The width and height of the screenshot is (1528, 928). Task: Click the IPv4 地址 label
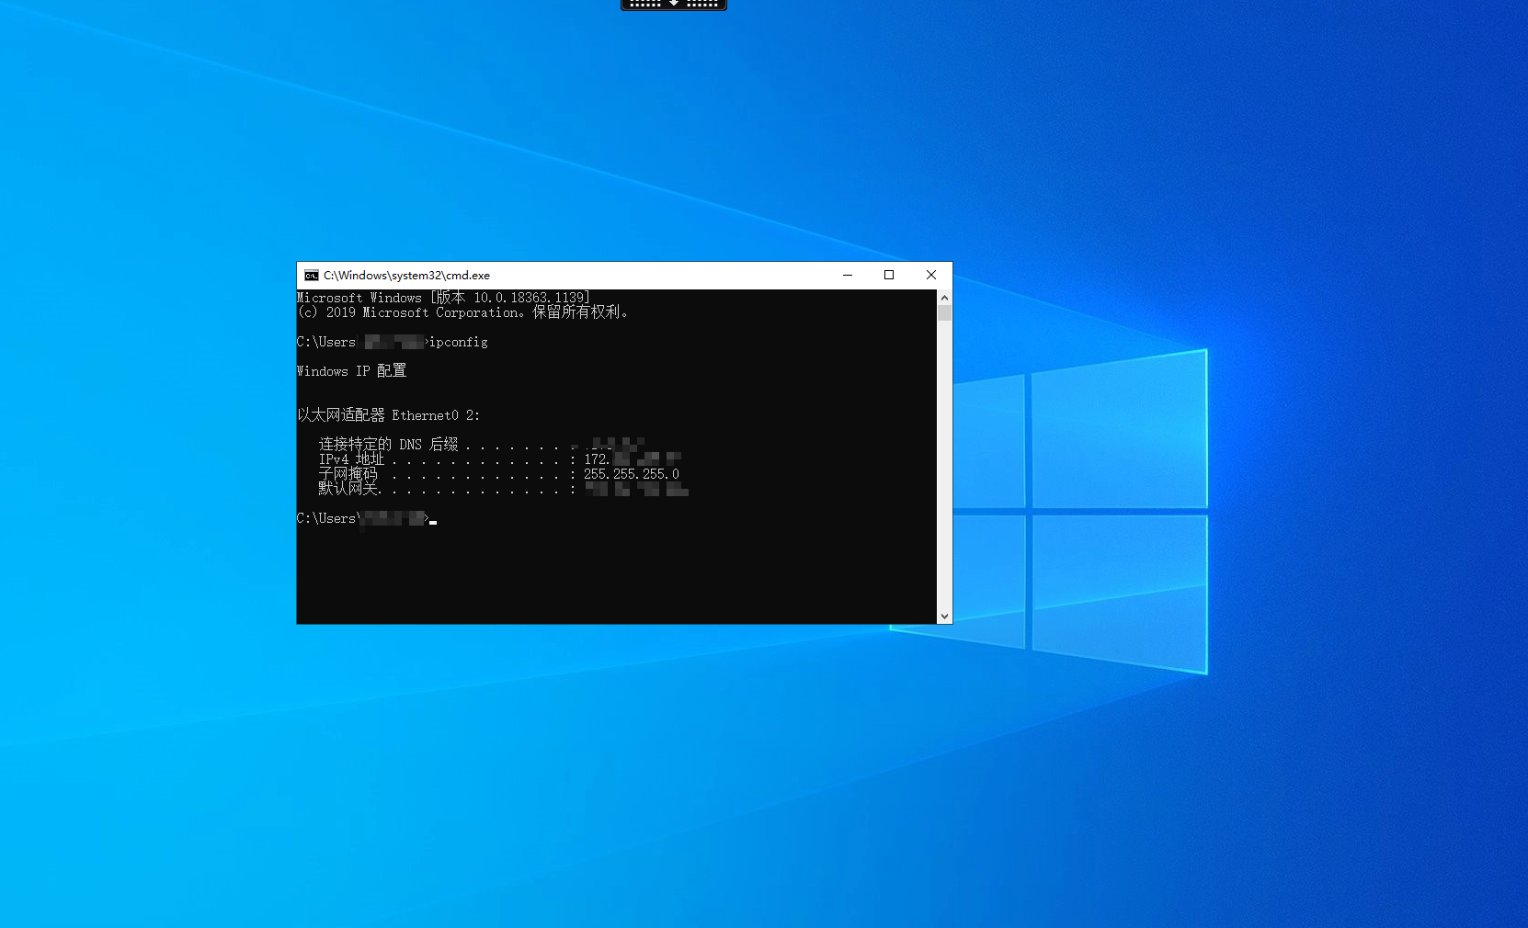(x=351, y=459)
